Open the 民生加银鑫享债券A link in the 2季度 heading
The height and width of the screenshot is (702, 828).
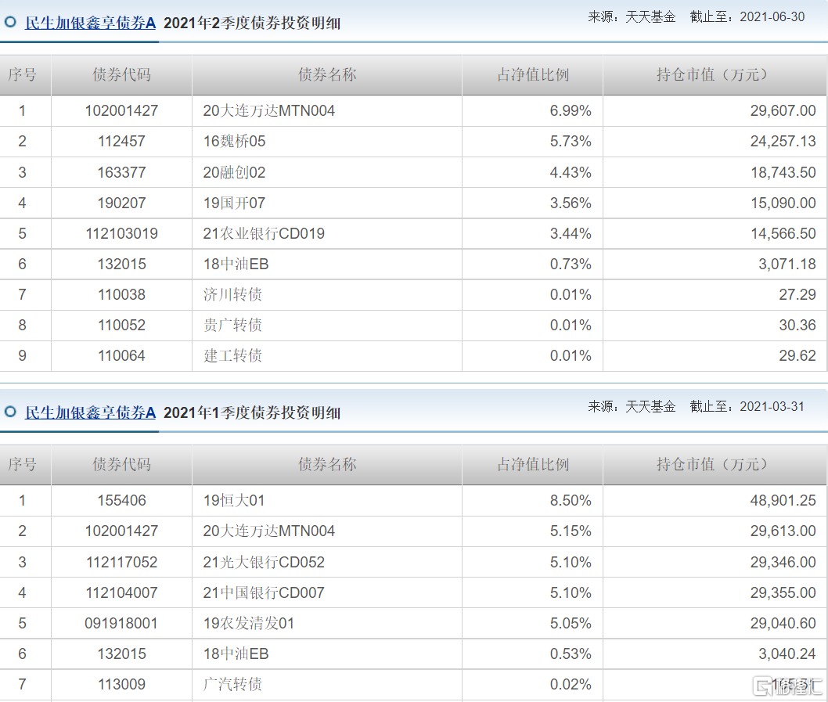91,23
